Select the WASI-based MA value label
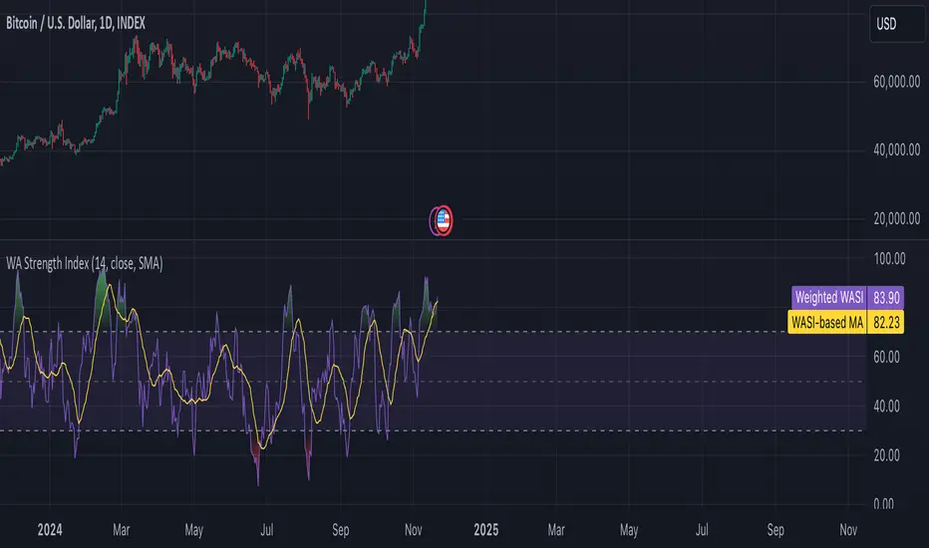This screenshot has width=929, height=548. pyautogui.click(x=827, y=322)
